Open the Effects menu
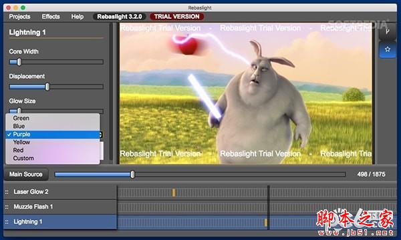The height and width of the screenshot is (240, 401). coord(51,17)
